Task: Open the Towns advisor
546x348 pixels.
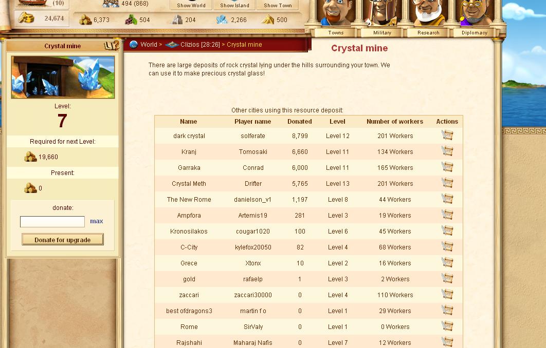Action: click(336, 17)
